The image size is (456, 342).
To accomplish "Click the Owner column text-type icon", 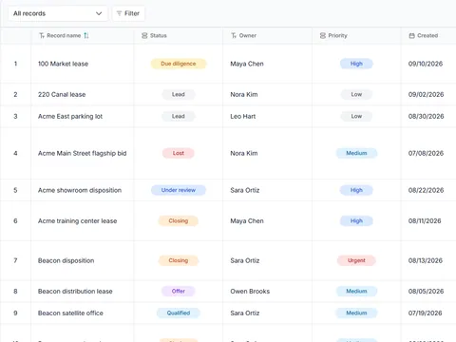I will [x=234, y=36].
